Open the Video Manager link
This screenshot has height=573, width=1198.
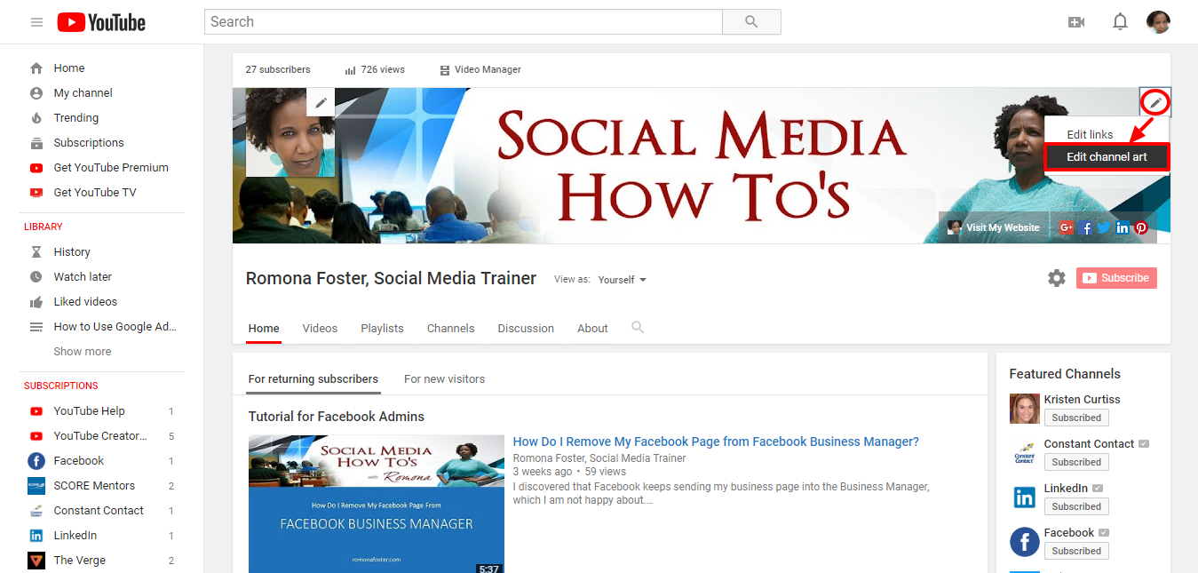(480, 69)
